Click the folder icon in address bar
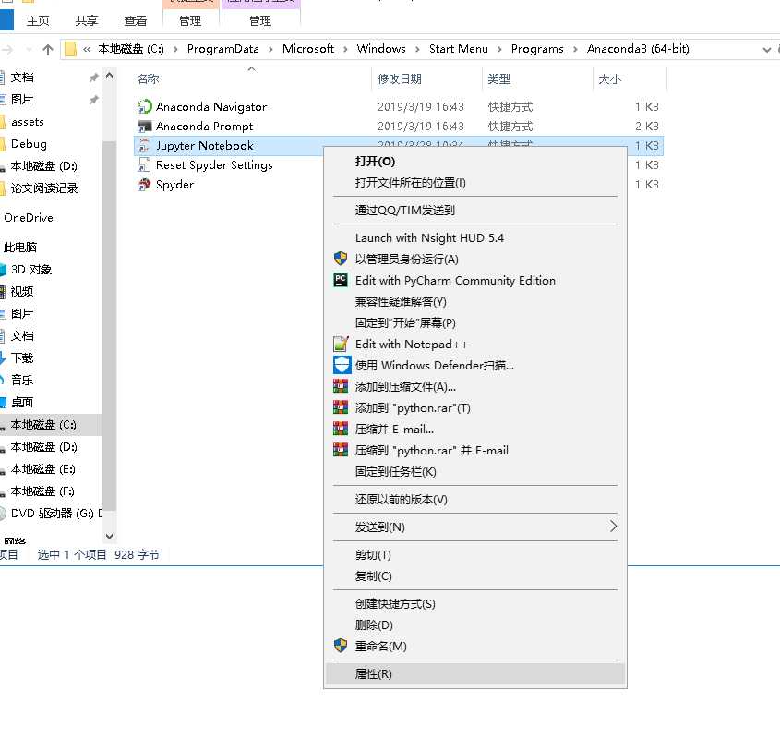 (x=70, y=49)
